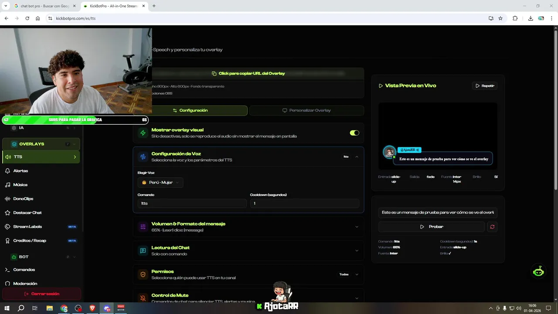Image resolution: width=558 pixels, height=314 pixels.
Task: Click the chat icon of Lectura del Chat
Action: tap(143, 251)
